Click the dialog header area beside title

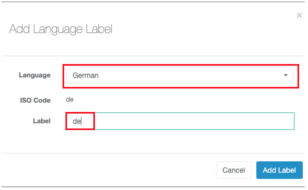click(197, 29)
